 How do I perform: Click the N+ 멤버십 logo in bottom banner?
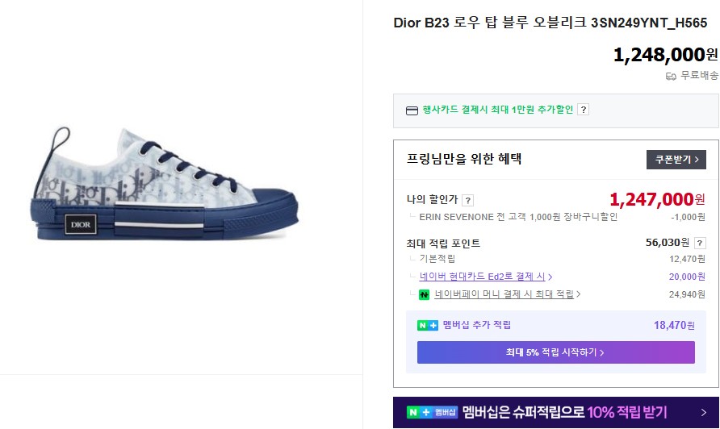pos(433,412)
